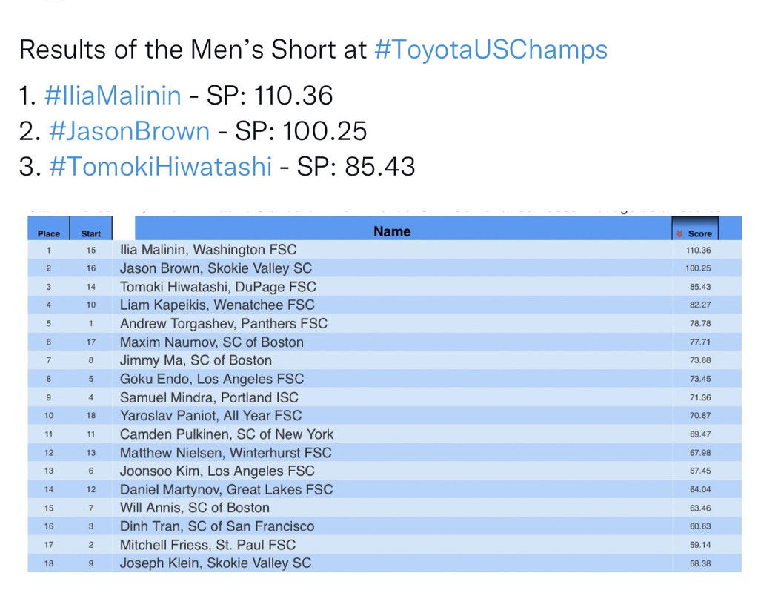Sort by the Place column header
The width and height of the screenshot is (778, 593).
point(49,233)
